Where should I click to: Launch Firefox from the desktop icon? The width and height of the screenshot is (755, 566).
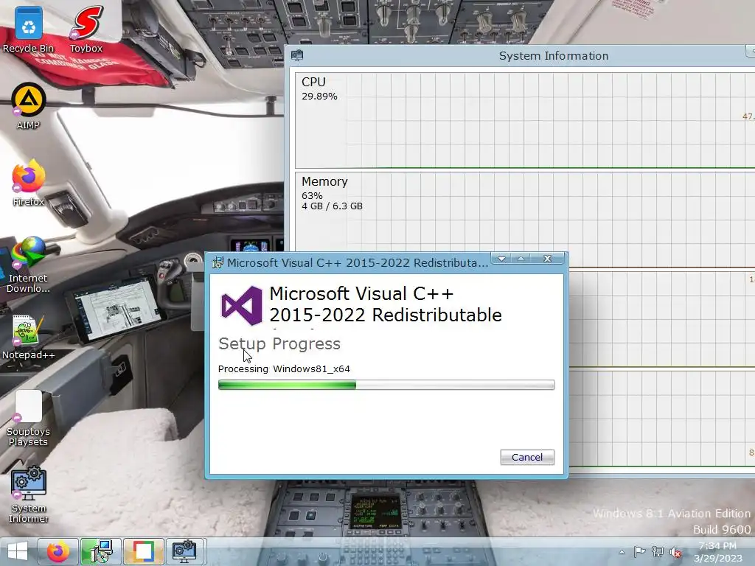click(28, 183)
